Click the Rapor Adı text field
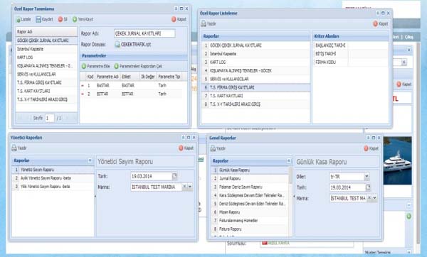The height and width of the screenshot is (257, 427). pos(144,33)
